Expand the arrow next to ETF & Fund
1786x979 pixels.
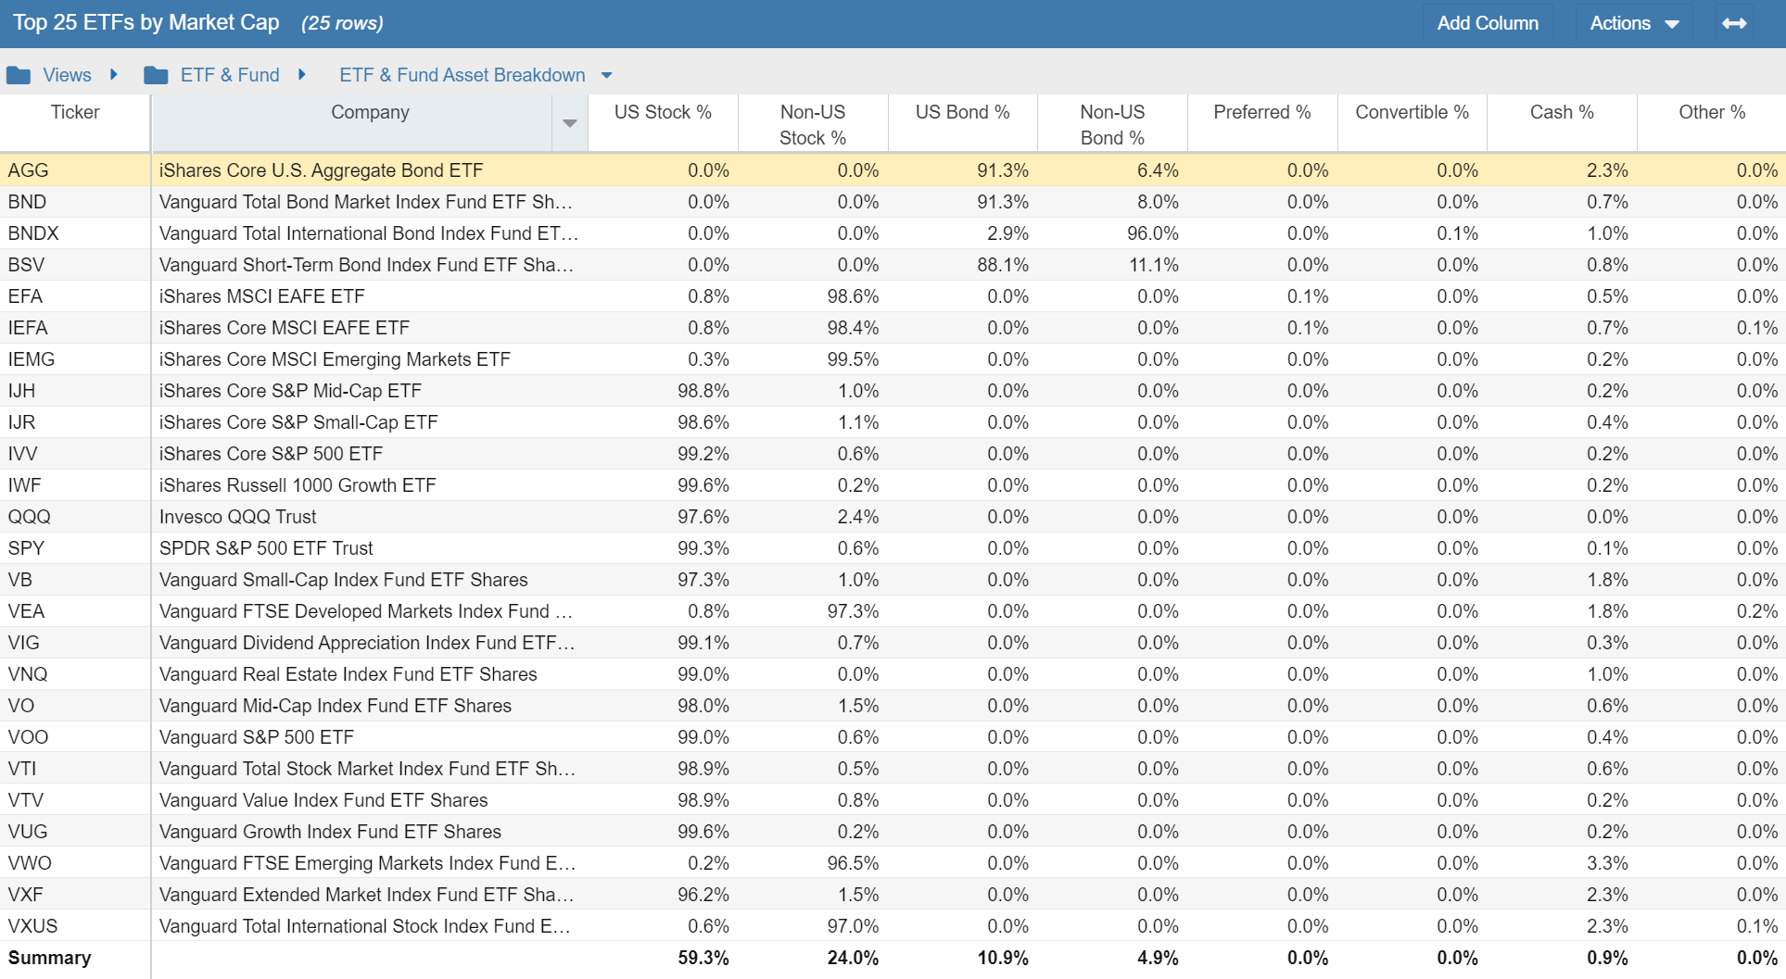point(301,74)
